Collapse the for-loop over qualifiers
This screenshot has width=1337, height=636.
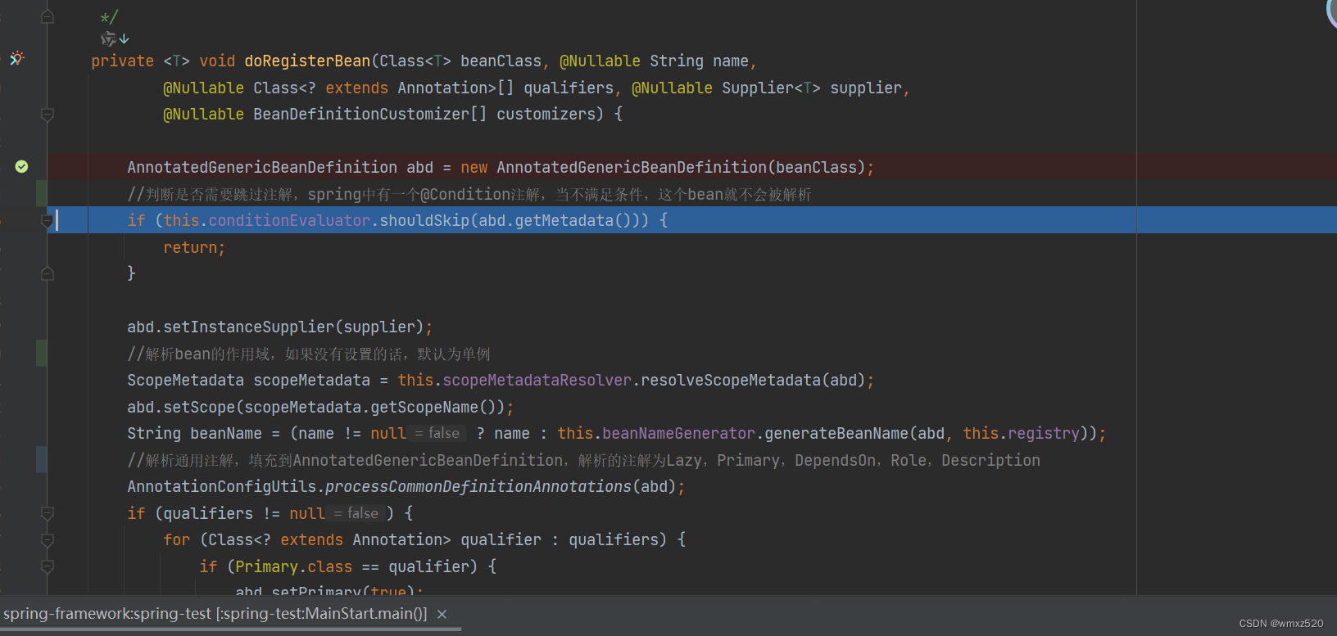coord(48,540)
